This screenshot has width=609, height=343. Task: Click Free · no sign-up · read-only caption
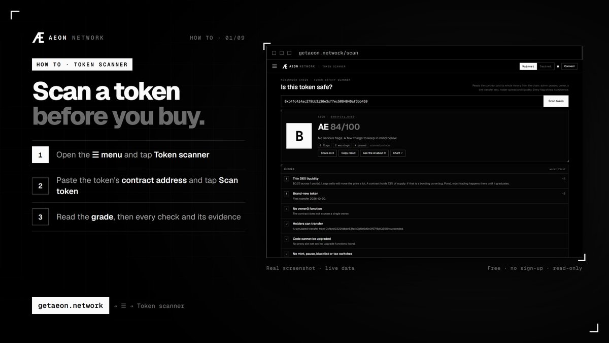pos(535,268)
